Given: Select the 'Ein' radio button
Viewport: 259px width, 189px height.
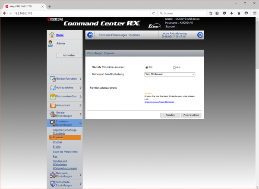Looking at the screenshot, I should [147, 68].
